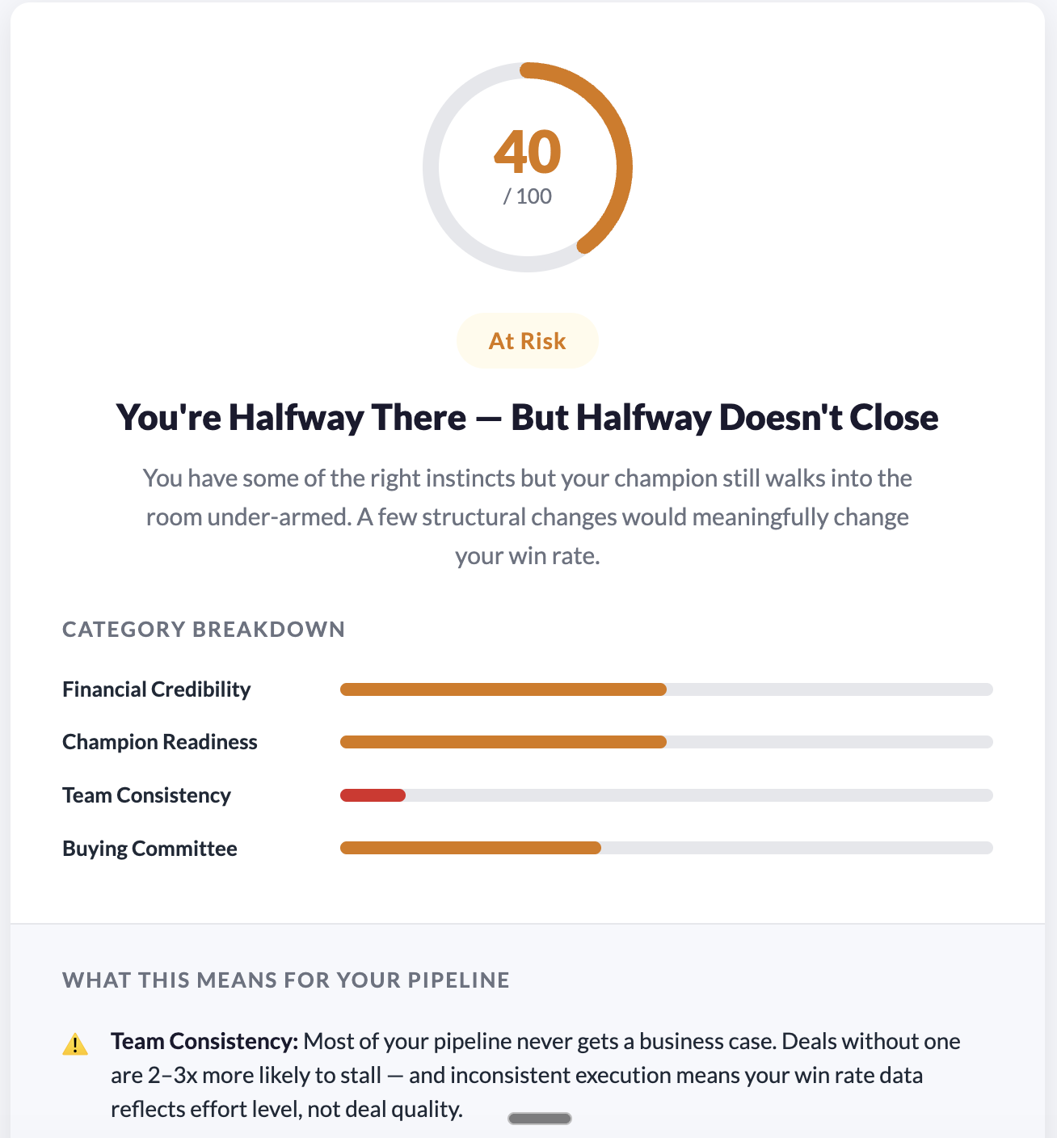Select the Team Consistency category label
Viewport: 1057px width, 1138px height.
(147, 795)
